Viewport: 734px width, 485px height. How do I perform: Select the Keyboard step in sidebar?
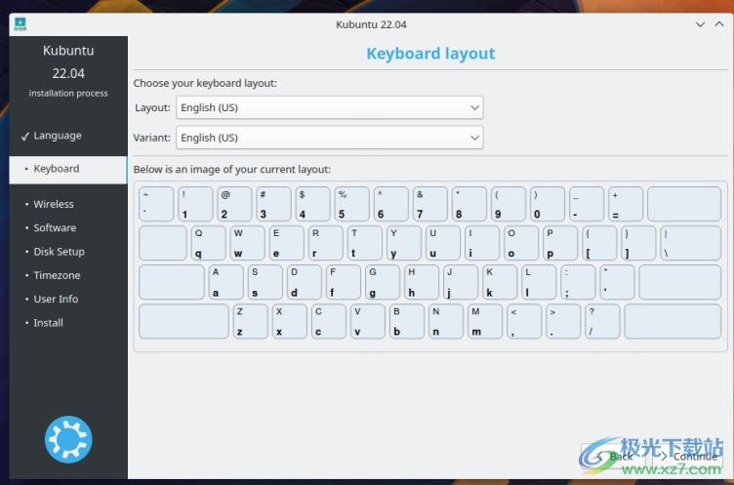pyautogui.click(x=68, y=169)
